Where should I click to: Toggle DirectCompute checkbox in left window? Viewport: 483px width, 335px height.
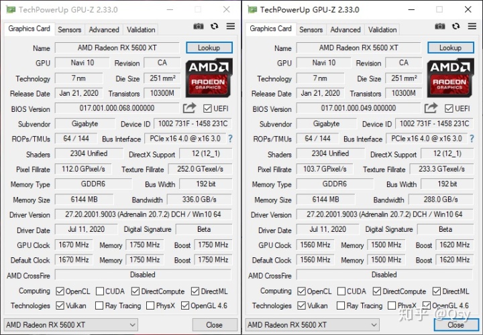tap(136, 291)
